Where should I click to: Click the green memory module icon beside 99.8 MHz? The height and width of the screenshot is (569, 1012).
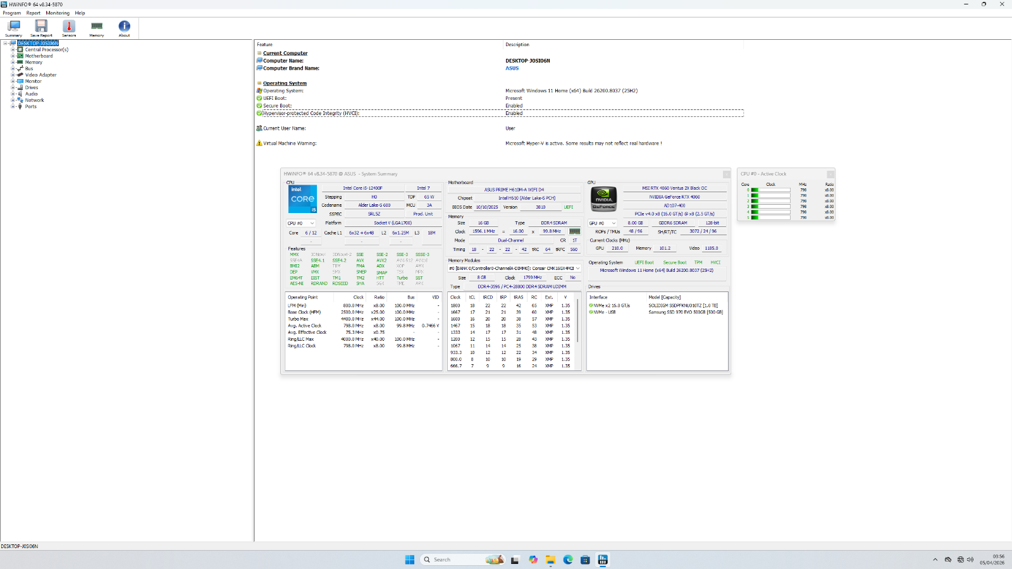click(x=574, y=231)
